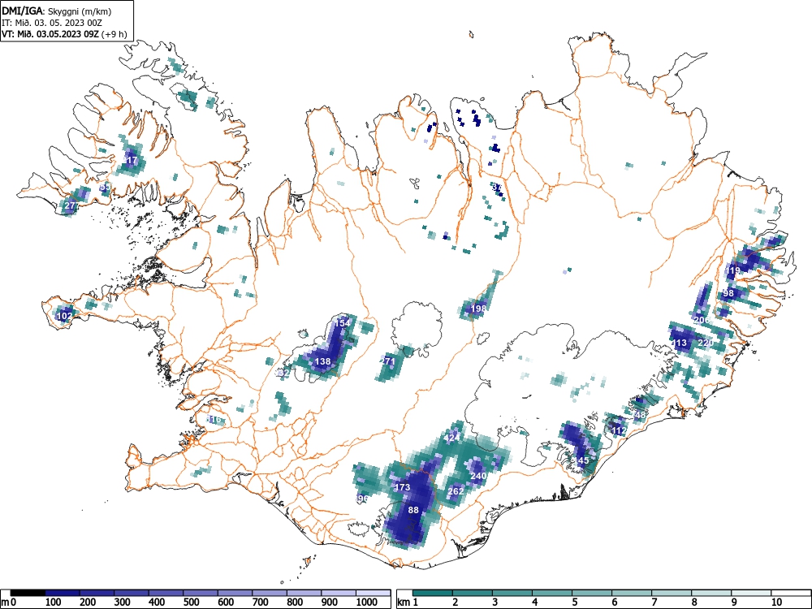The width and height of the screenshot is (812, 609).
Task: Click the '277' visibility value in the Westfjords
Action: click(x=71, y=205)
